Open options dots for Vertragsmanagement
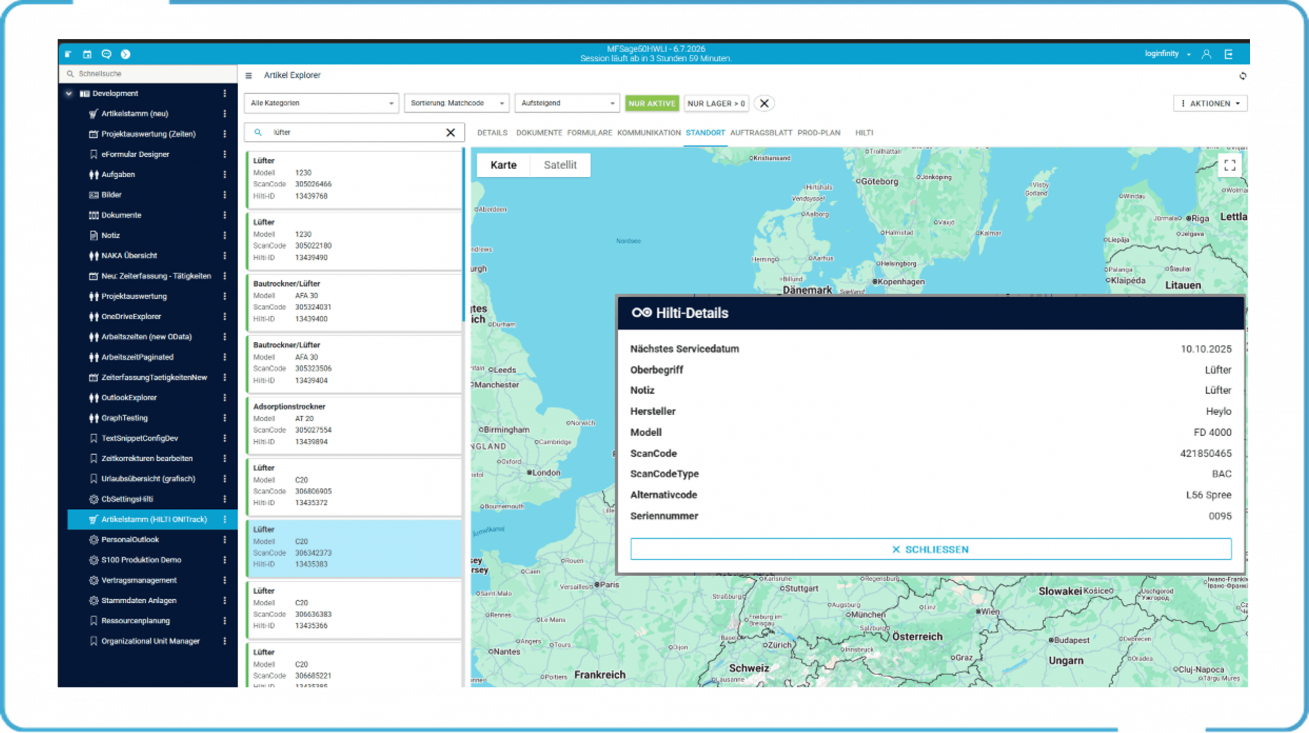The height and width of the screenshot is (733, 1309). point(224,580)
